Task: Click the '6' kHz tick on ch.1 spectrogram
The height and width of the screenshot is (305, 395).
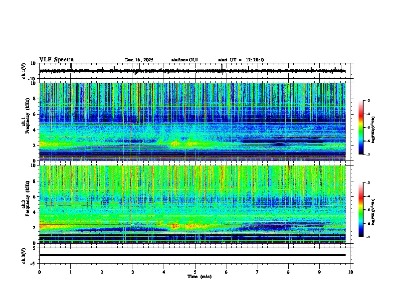Action: click(34, 115)
